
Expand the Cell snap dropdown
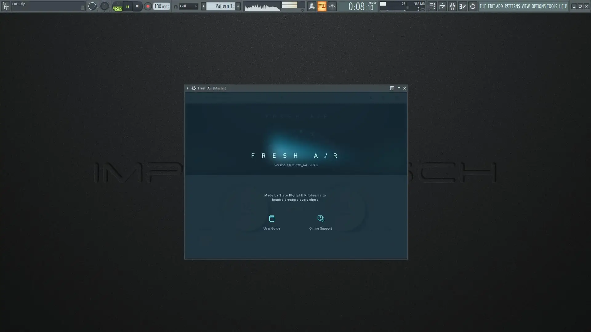[x=188, y=6]
